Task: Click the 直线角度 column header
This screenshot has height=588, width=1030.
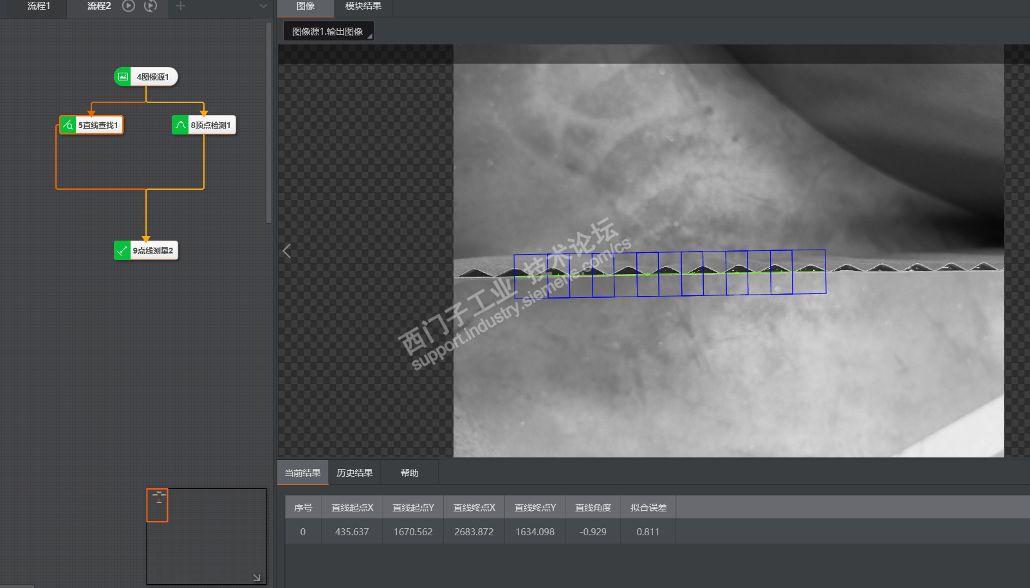Action: [x=593, y=508]
